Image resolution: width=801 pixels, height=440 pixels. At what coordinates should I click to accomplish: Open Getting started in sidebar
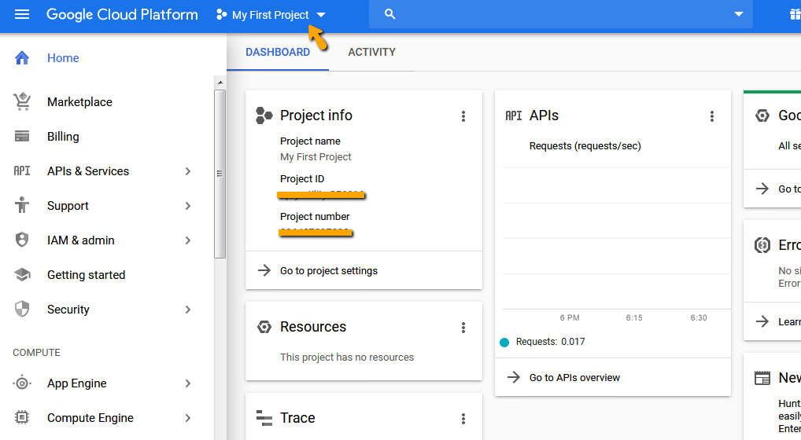click(86, 275)
